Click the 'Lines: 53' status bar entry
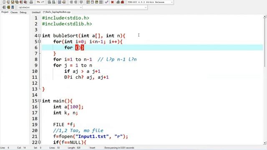Screen dimensions: 267x150 click(55, 148)
